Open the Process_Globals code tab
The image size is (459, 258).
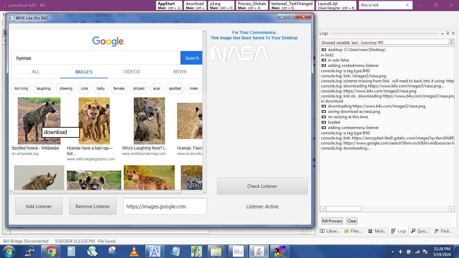point(252,6)
